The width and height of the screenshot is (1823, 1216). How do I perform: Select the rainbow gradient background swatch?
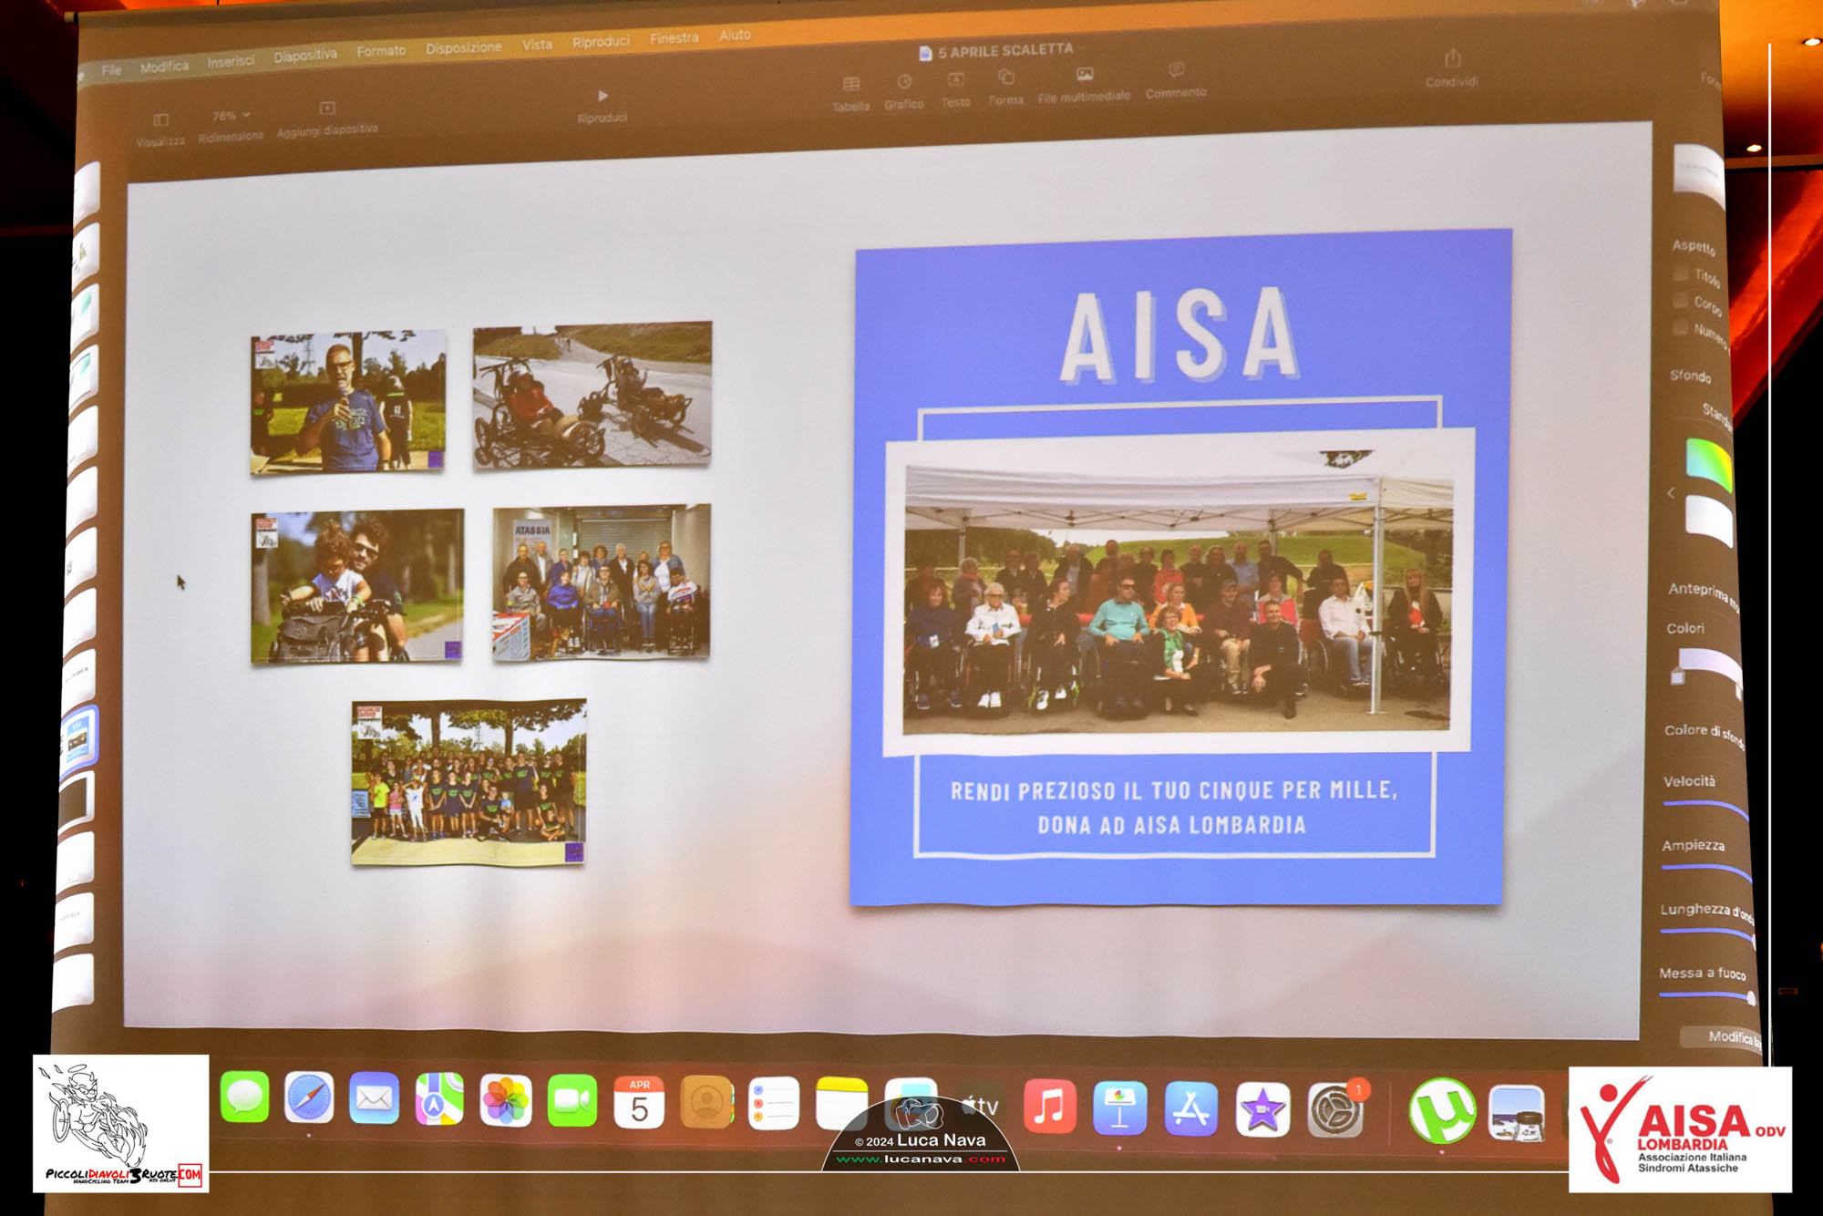[x=1709, y=464]
